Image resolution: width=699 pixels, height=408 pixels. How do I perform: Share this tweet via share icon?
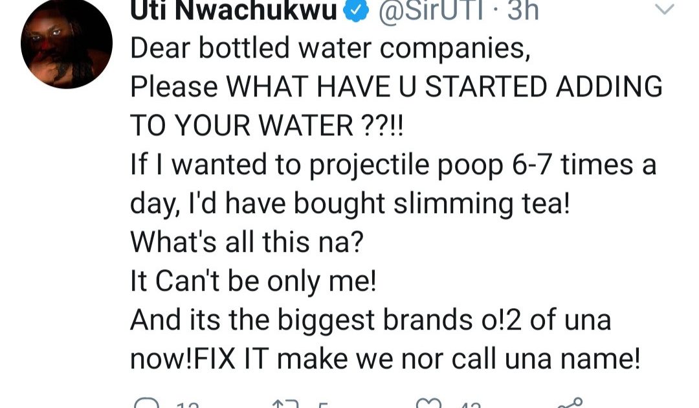[x=570, y=403]
